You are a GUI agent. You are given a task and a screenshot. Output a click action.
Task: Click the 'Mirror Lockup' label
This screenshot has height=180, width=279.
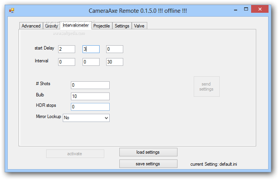[x=48, y=117]
